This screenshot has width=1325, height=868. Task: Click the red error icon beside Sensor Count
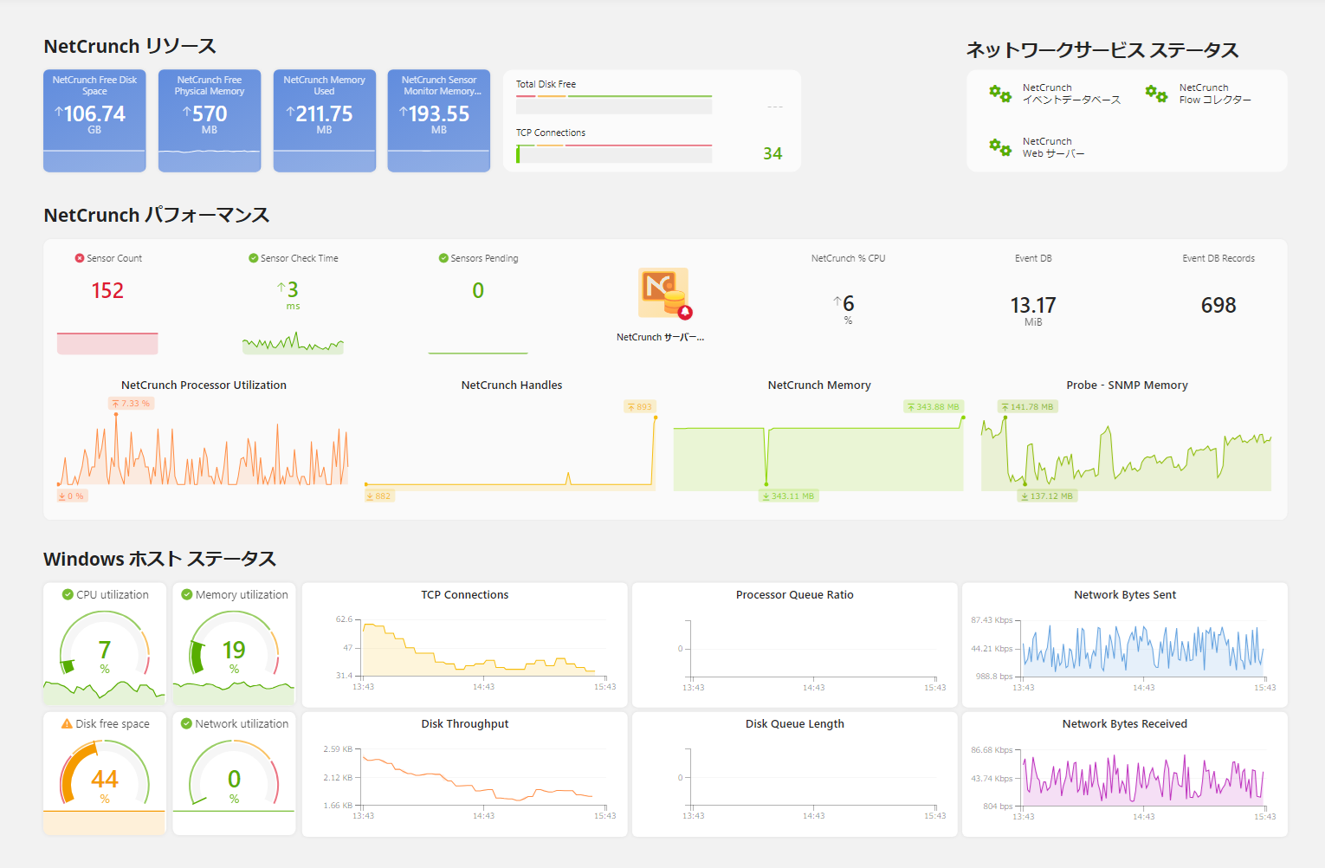[x=80, y=258]
